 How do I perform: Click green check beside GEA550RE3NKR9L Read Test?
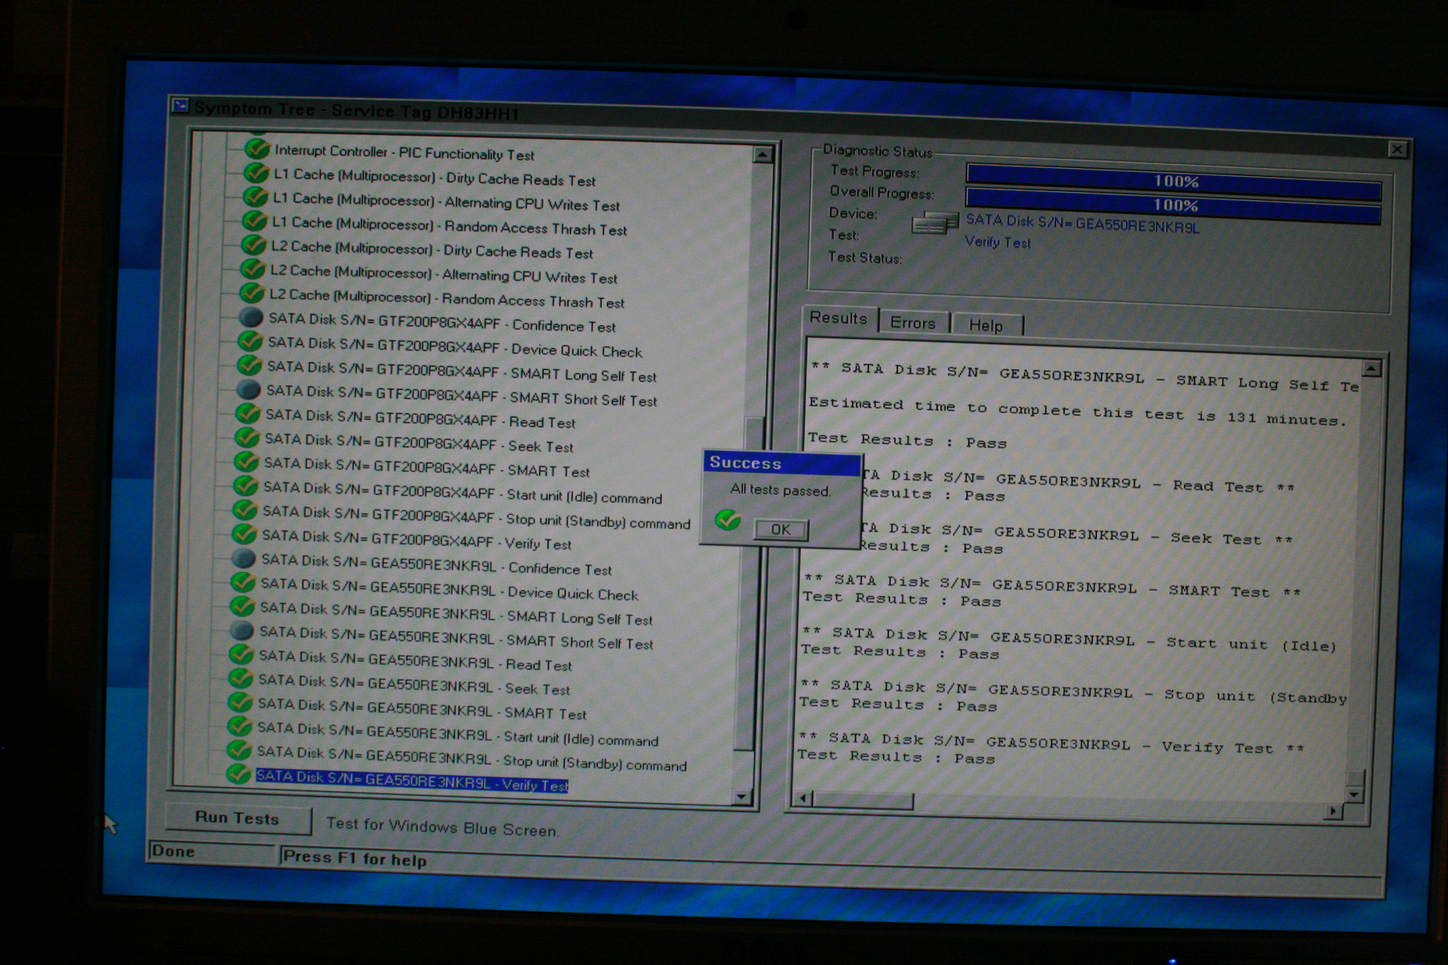coord(241,654)
